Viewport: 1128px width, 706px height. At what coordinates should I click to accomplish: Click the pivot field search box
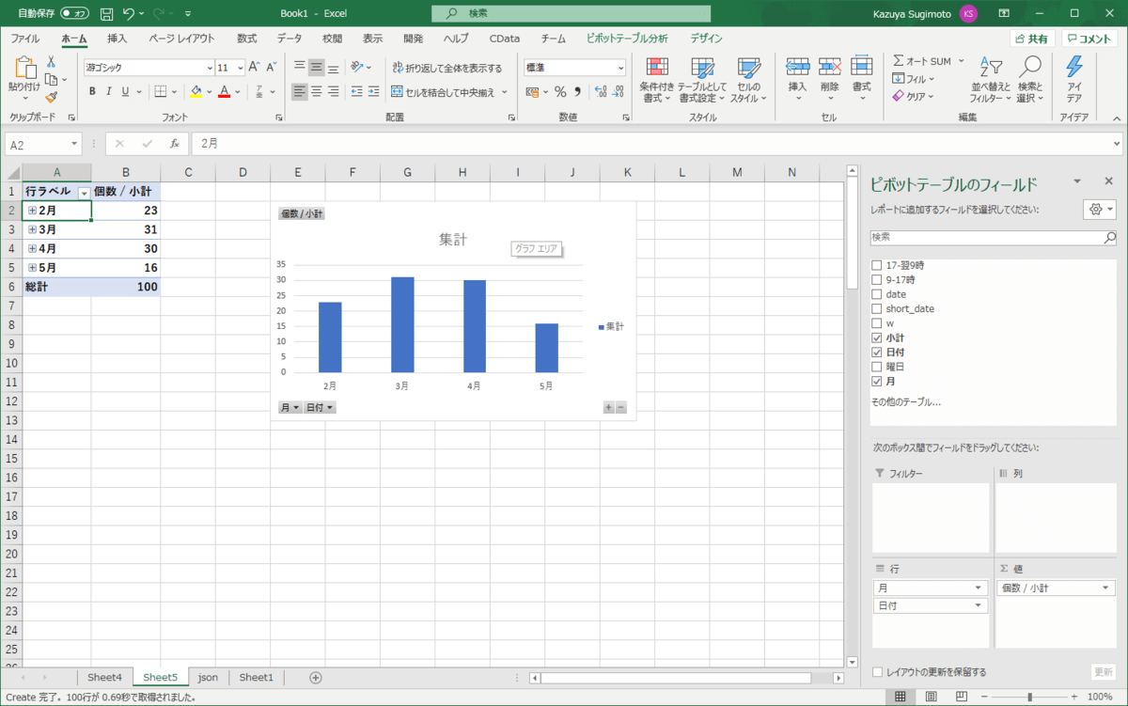(x=987, y=238)
